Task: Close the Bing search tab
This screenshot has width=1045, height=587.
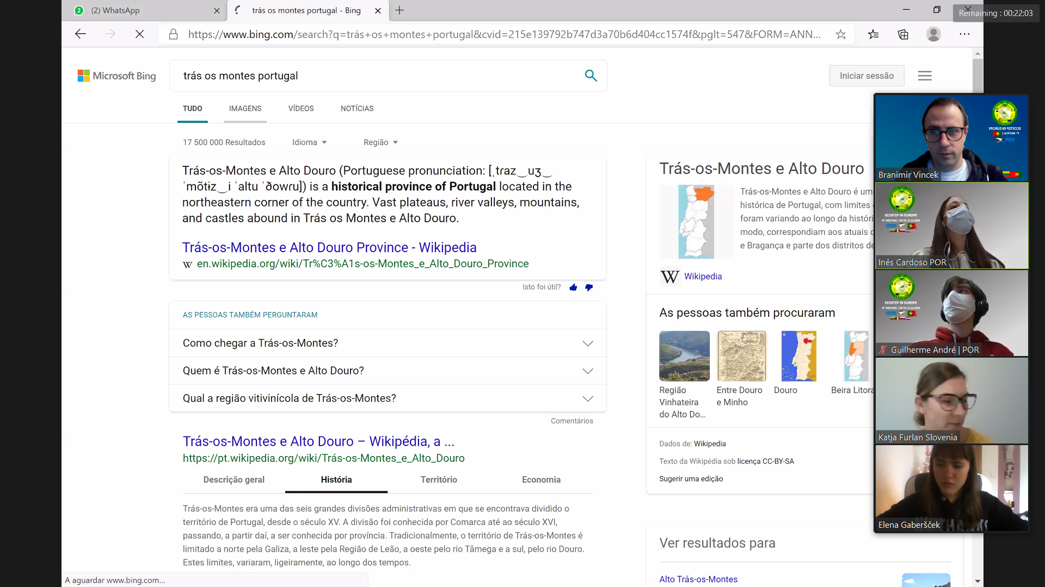Action: [378, 10]
